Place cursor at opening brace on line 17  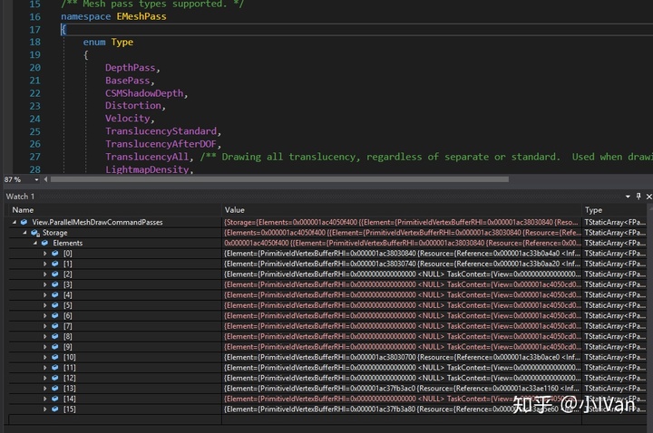(63, 30)
